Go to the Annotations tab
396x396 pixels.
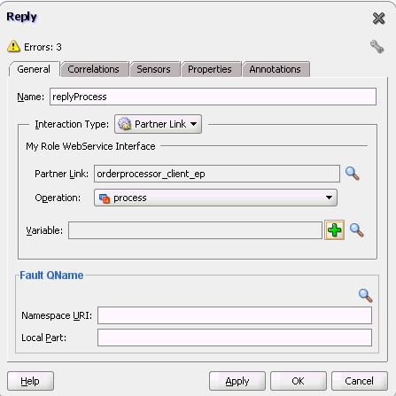point(276,69)
